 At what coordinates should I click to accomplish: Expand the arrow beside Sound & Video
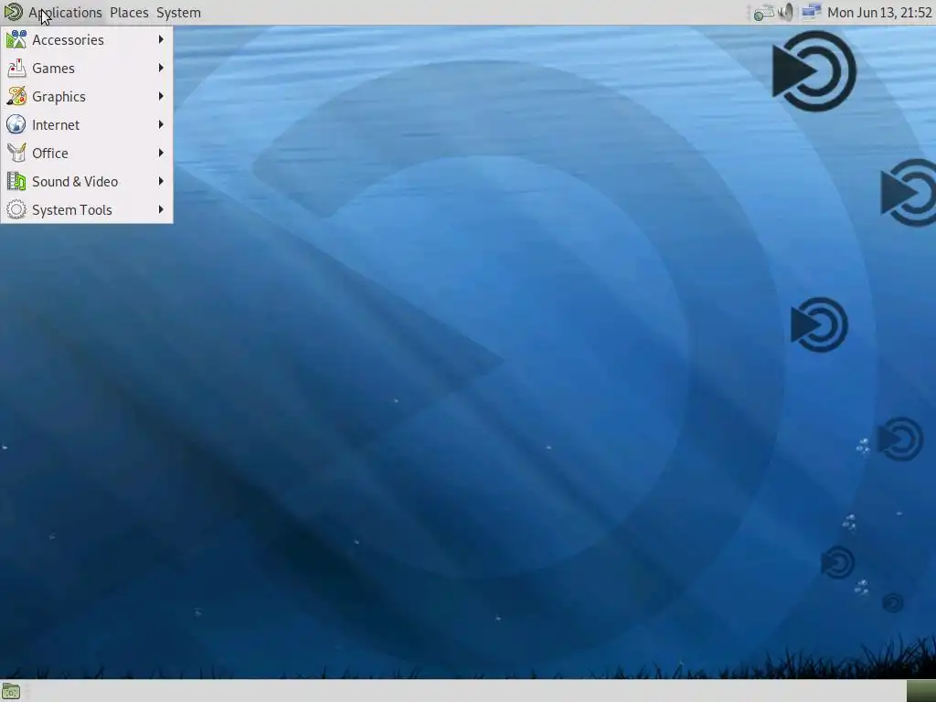click(x=161, y=181)
